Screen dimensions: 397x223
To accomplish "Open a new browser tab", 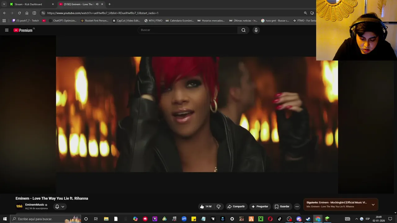I will pyautogui.click(x=109, y=4).
